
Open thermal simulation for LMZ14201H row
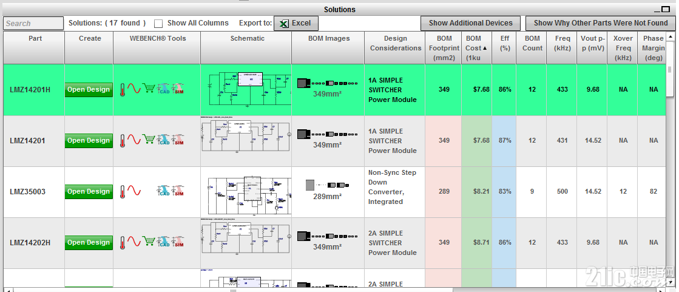(x=122, y=90)
